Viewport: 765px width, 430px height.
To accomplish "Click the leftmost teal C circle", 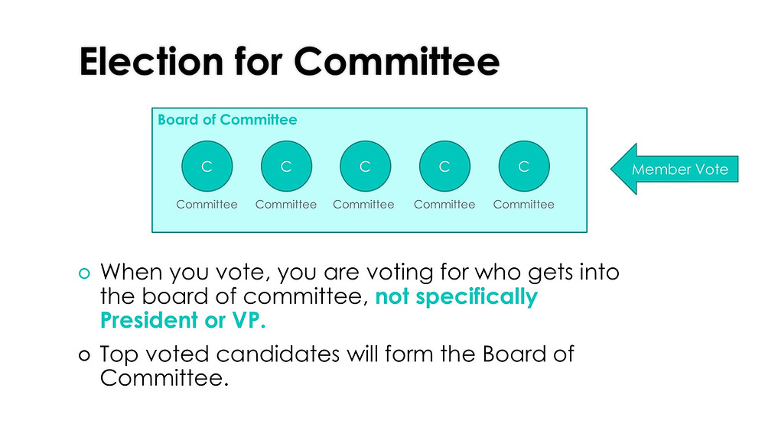I will click(207, 166).
